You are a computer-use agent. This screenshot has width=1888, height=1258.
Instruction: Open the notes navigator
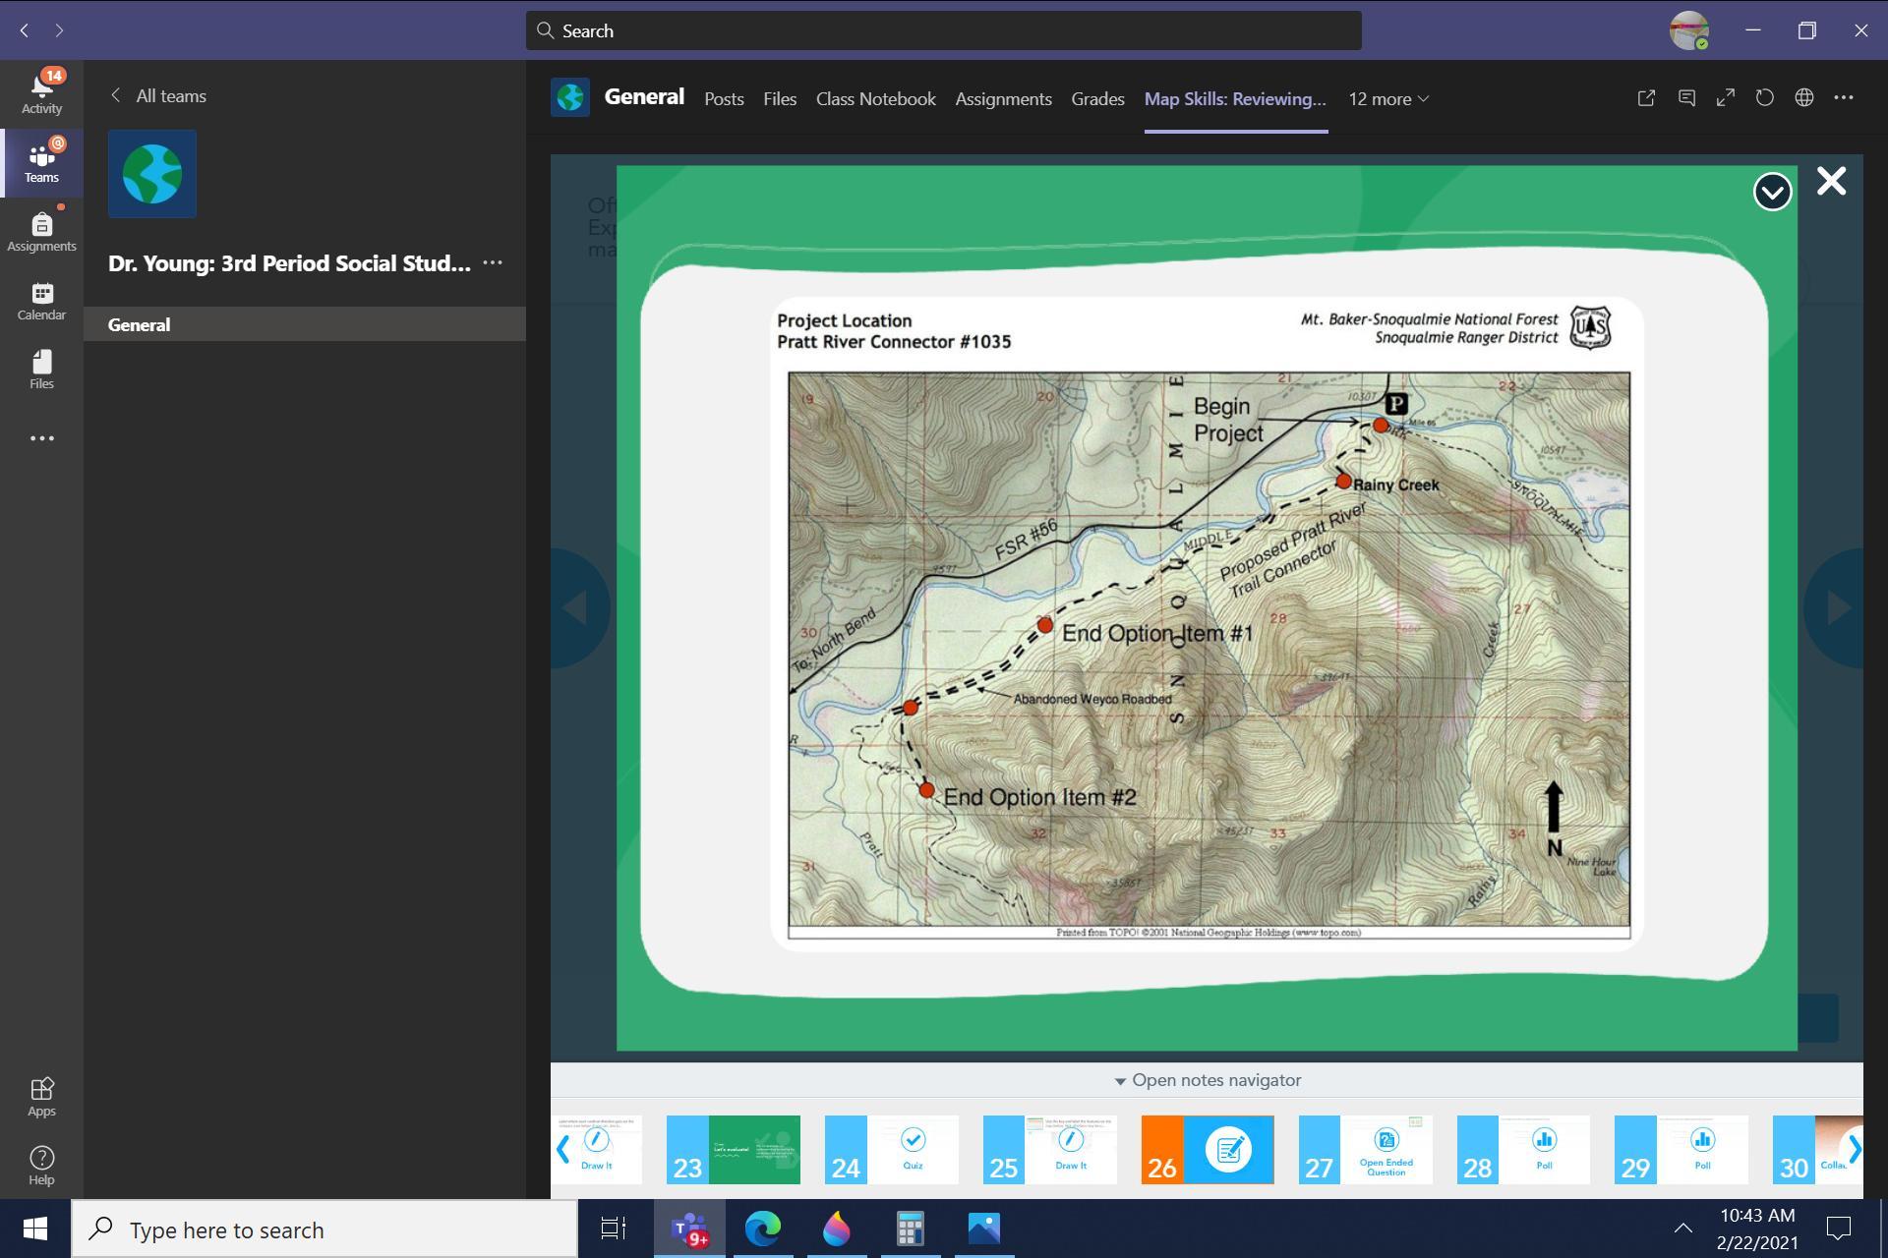click(x=1208, y=1079)
